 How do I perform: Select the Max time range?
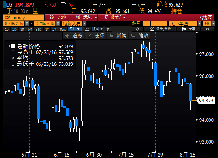coord(62,29)
